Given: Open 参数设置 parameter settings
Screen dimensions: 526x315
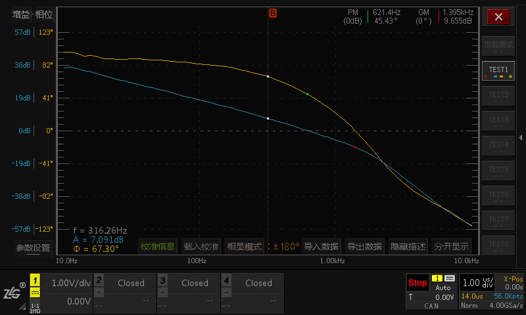Looking at the screenshot, I should tap(33, 248).
